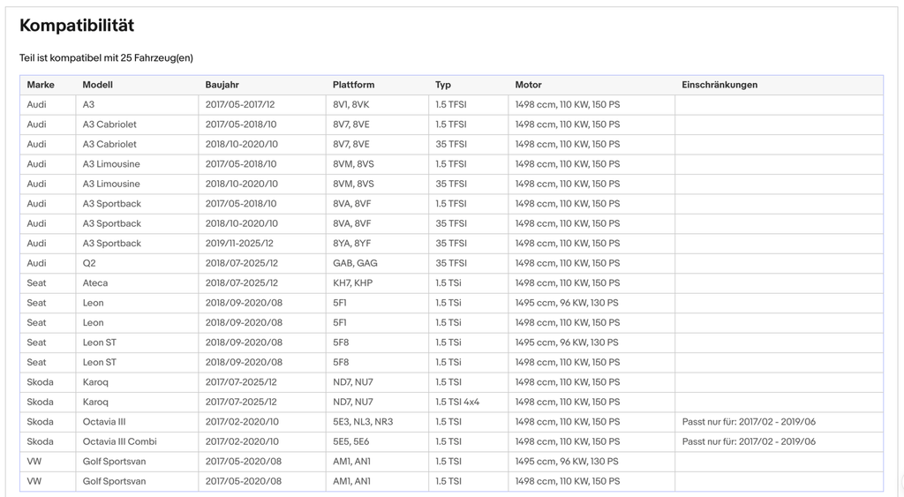Image resolution: width=904 pixels, height=497 pixels.
Task: Click the text 'Teil ist kompatibel mit 25 Fahrzeug(en)'
Action: click(106, 57)
